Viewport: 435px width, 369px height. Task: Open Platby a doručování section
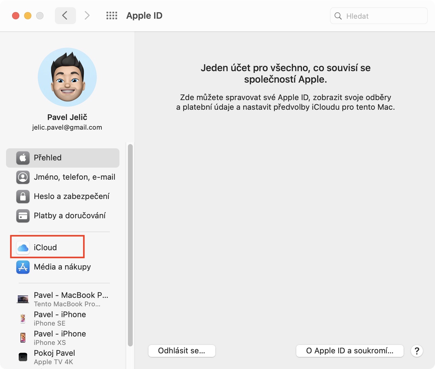(x=63, y=216)
